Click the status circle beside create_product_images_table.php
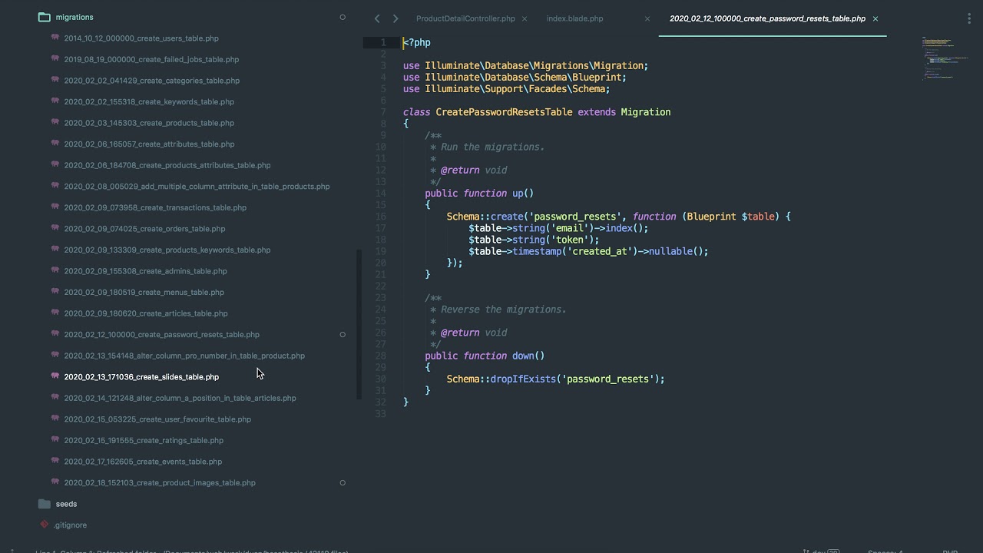This screenshot has width=983, height=553. pyautogui.click(x=343, y=482)
